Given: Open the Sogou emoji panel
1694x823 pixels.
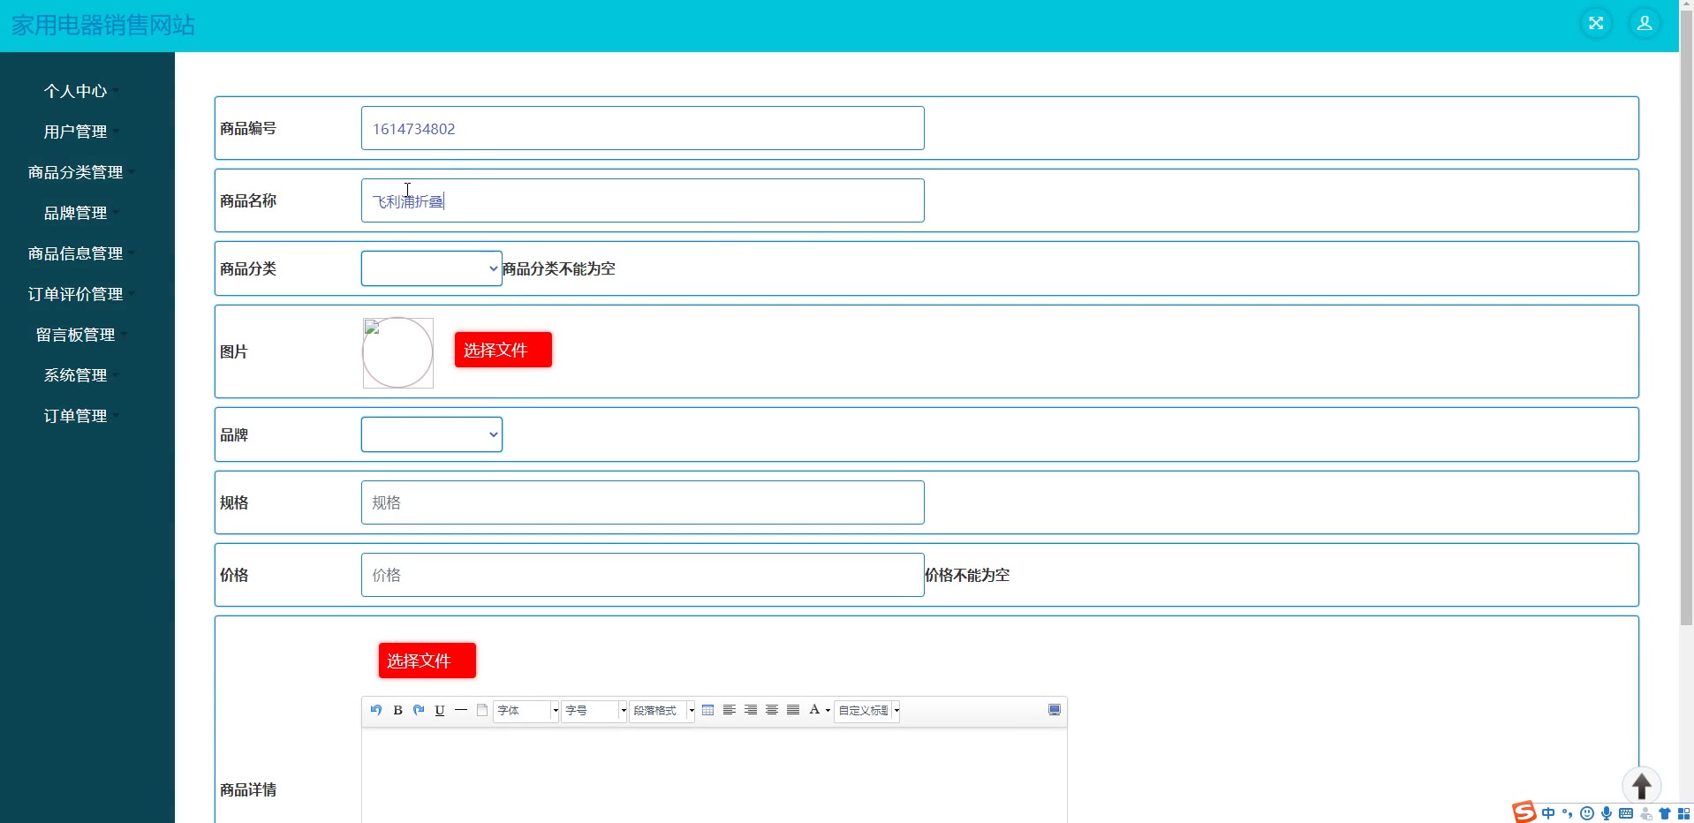Looking at the screenshot, I should tap(1587, 813).
